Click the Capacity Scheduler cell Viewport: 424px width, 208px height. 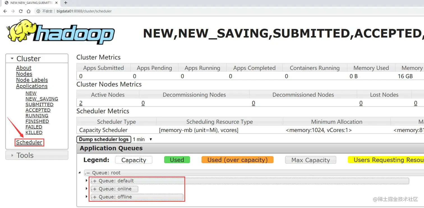coord(103,130)
